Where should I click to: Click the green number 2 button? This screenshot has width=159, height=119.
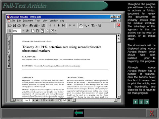pos(141,102)
